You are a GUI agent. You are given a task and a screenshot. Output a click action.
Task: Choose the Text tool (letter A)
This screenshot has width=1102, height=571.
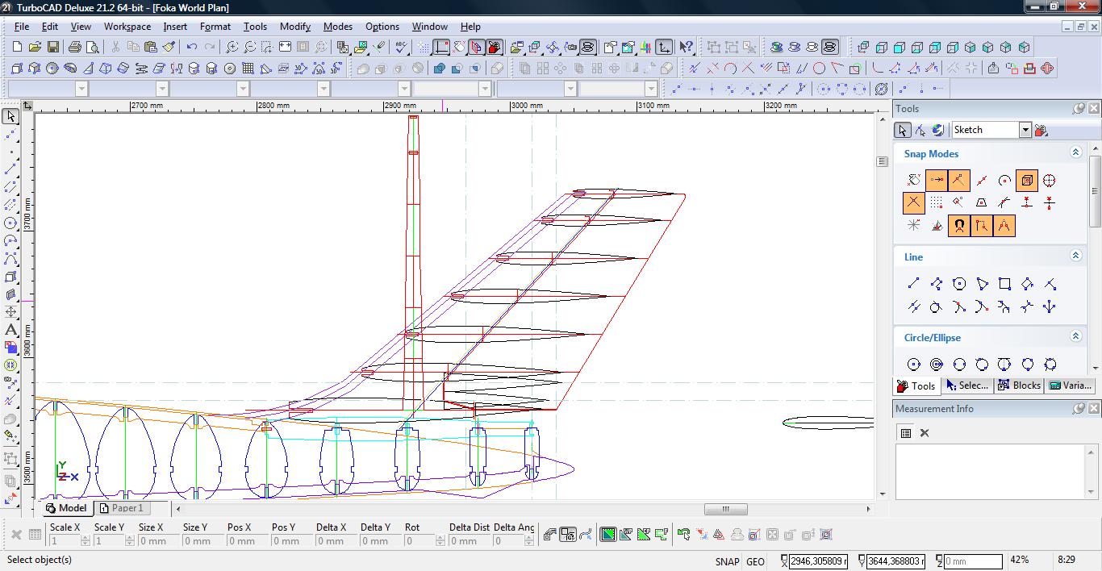(11, 330)
